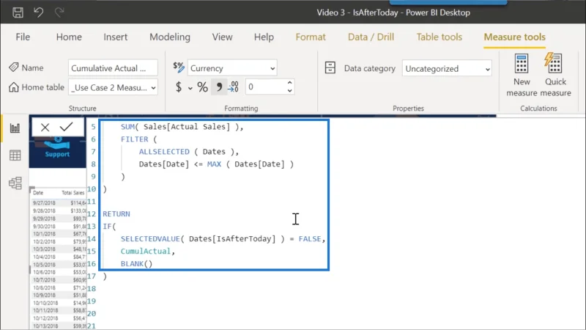Click SELECTEDVALUE in the formula

(150, 239)
